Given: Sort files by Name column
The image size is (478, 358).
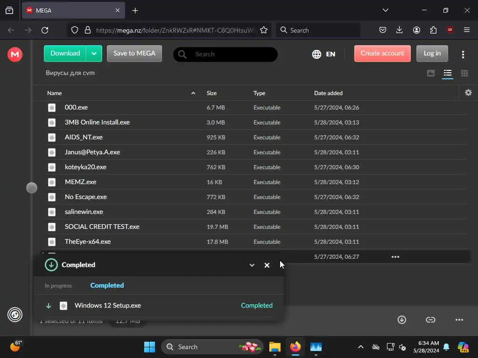Looking at the screenshot, I should click(x=55, y=93).
